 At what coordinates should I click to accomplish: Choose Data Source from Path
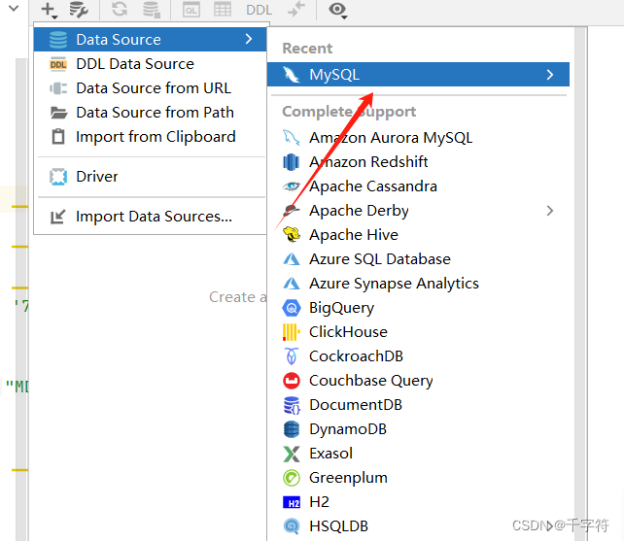point(150,112)
